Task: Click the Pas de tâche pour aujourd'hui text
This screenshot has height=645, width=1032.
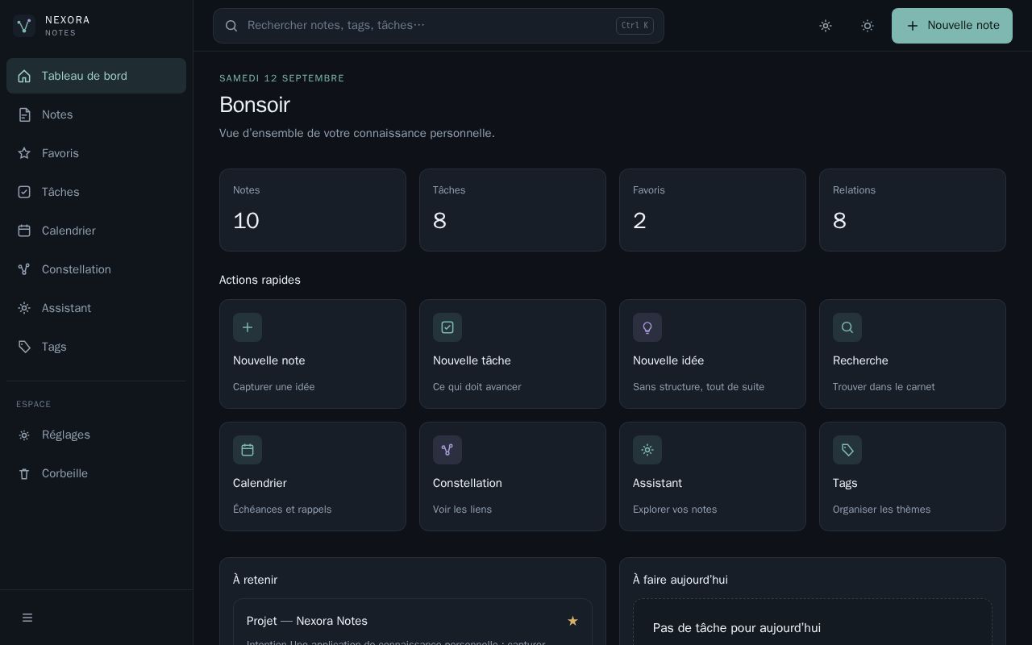Action: [x=737, y=628]
